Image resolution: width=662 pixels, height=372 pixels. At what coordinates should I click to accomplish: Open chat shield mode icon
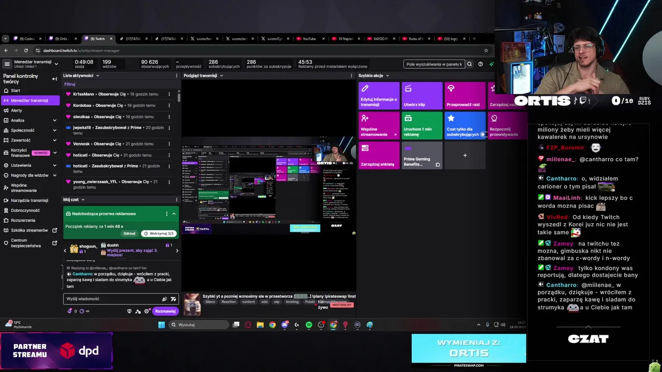[129, 311]
